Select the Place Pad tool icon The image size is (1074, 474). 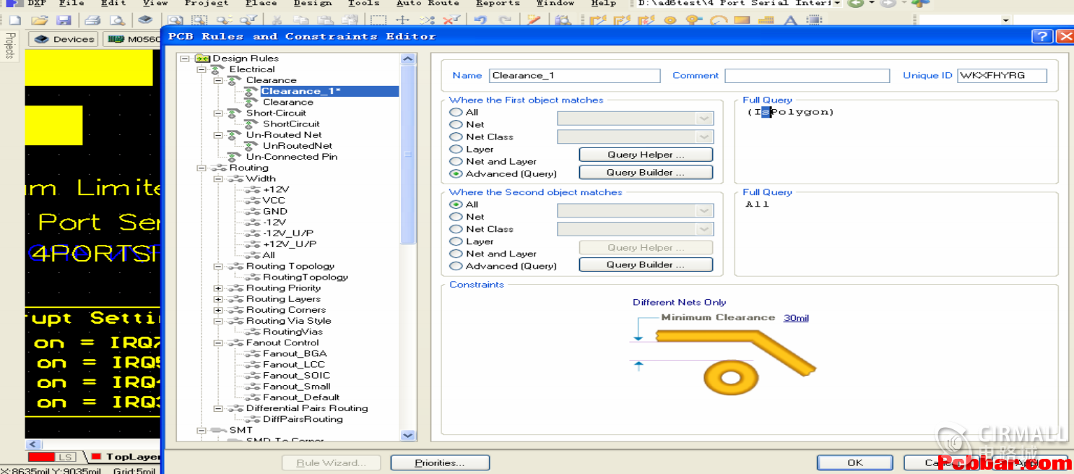coord(670,20)
